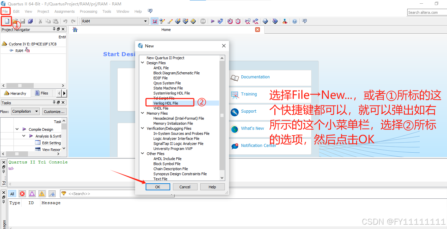Select Verilog HDL File in list
The width and height of the screenshot is (447, 229).
click(166, 103)
